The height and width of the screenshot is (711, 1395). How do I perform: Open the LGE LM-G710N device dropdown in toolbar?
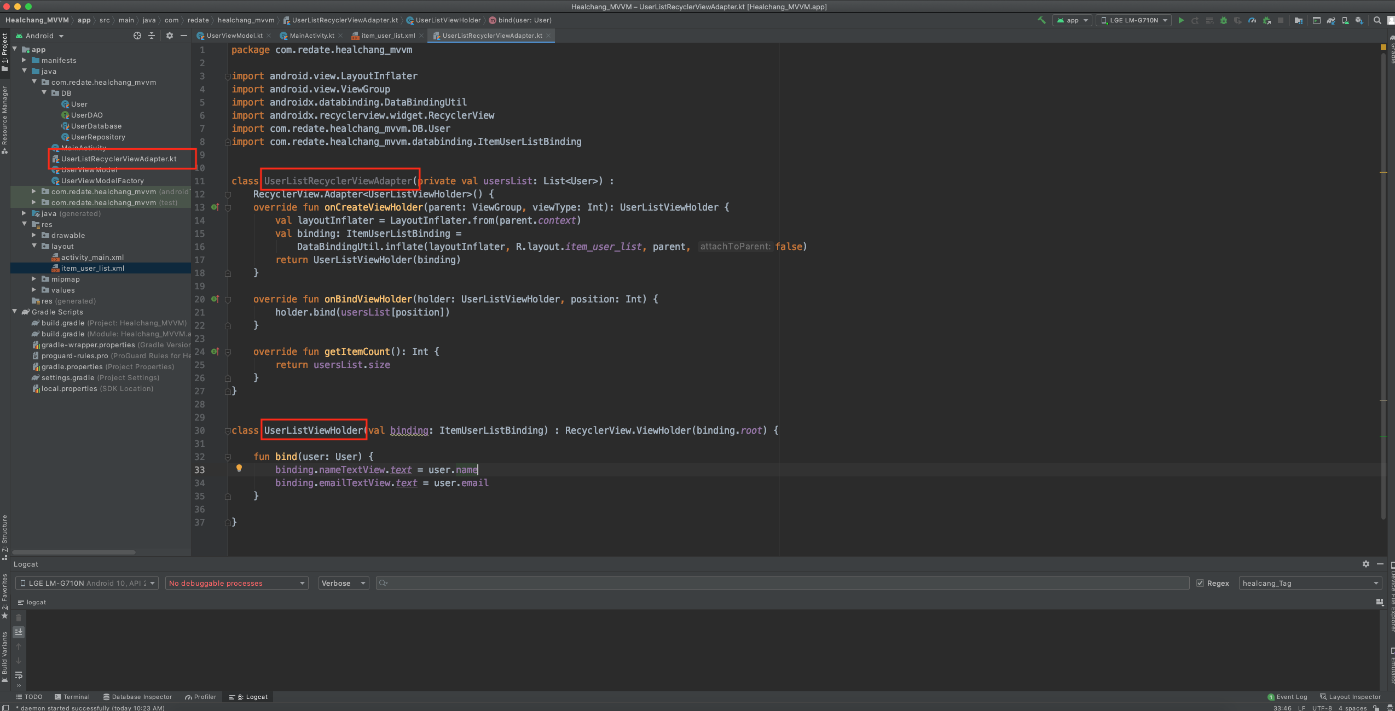1133,20
